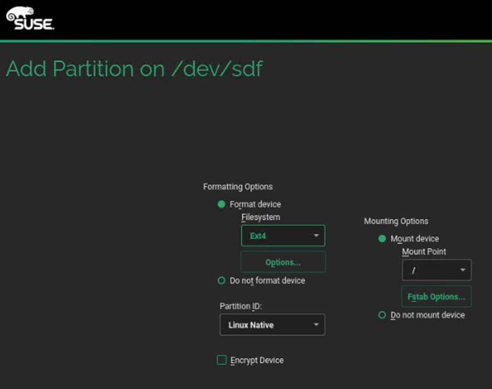The height and width of the screenshot is (389, 492).
Task: Click the Mounting Options group label
Action: pyautogui.click(x=396, y=221)
